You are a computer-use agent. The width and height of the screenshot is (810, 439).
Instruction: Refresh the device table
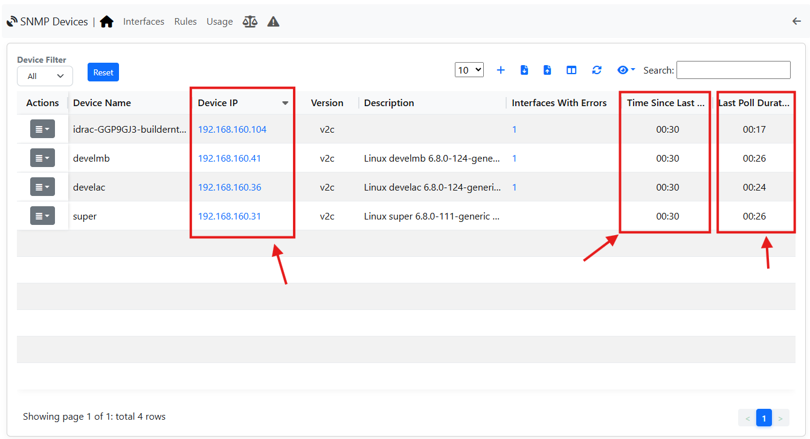click(x=597, y=70)
